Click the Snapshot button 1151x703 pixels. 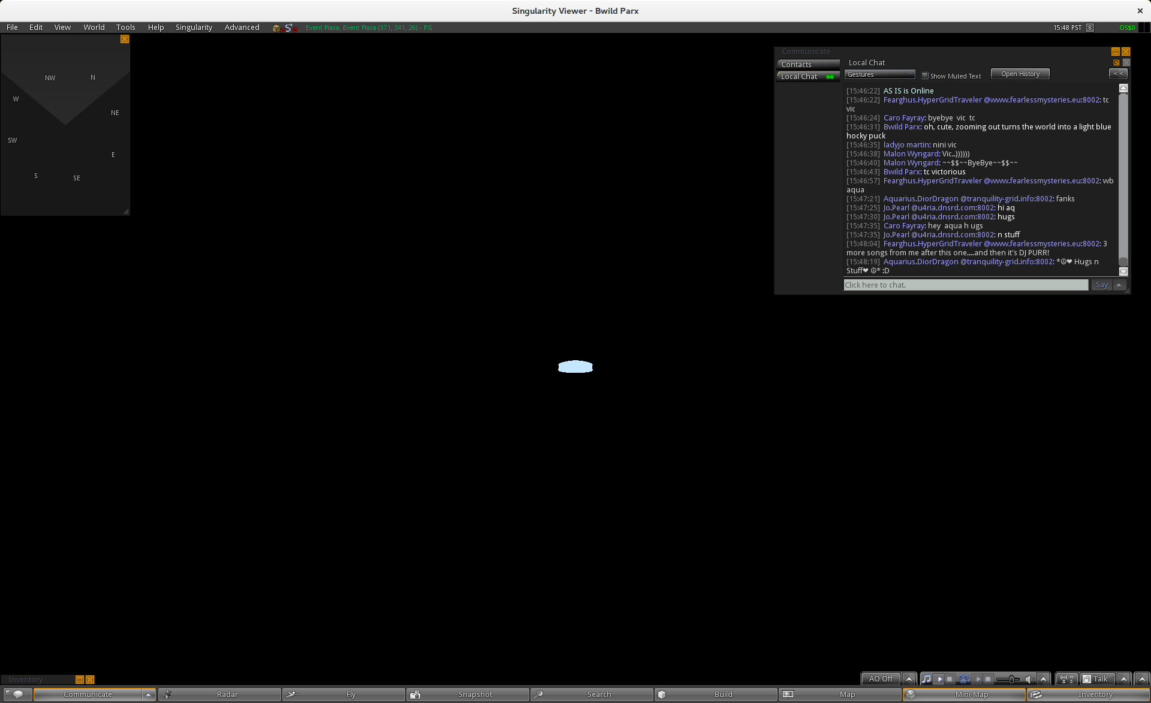point(468,694)
